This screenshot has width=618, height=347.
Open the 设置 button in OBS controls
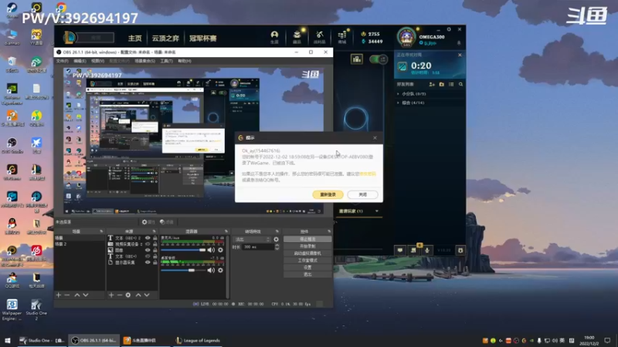(x=307, y=268)
